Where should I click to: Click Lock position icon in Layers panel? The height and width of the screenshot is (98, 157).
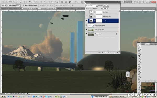click(x=94, y=9)
